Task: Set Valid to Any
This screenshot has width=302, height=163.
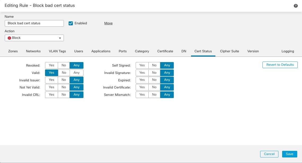Action: [x=77, y=73]
